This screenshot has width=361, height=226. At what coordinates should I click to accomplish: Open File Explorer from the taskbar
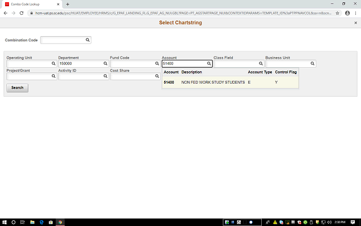pyautogui.click(x=32, y=222)
